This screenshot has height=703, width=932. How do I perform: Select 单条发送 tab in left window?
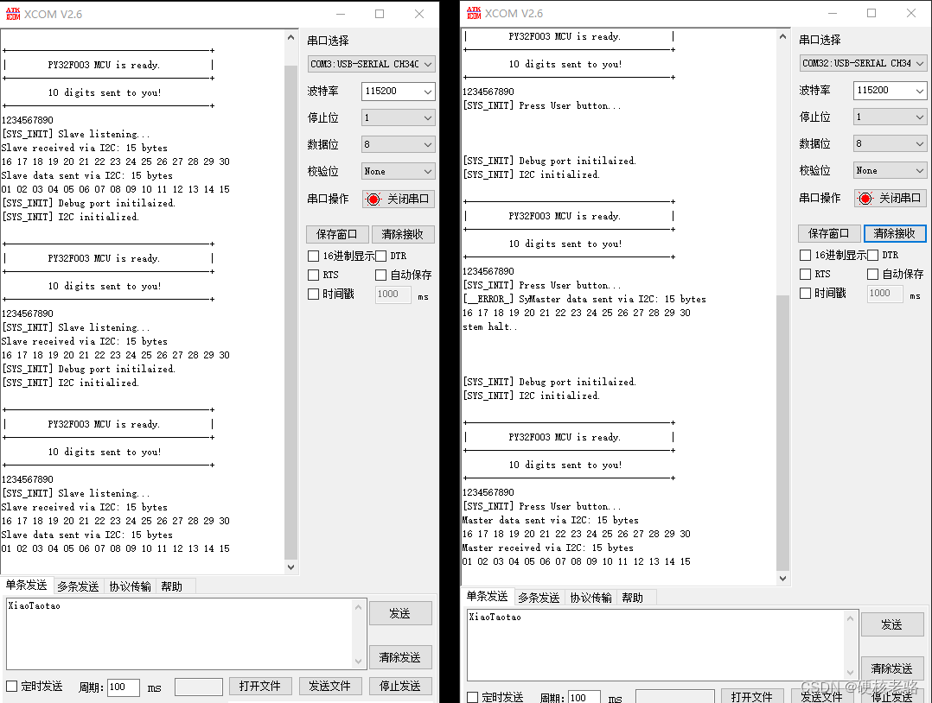coord(26,585)
